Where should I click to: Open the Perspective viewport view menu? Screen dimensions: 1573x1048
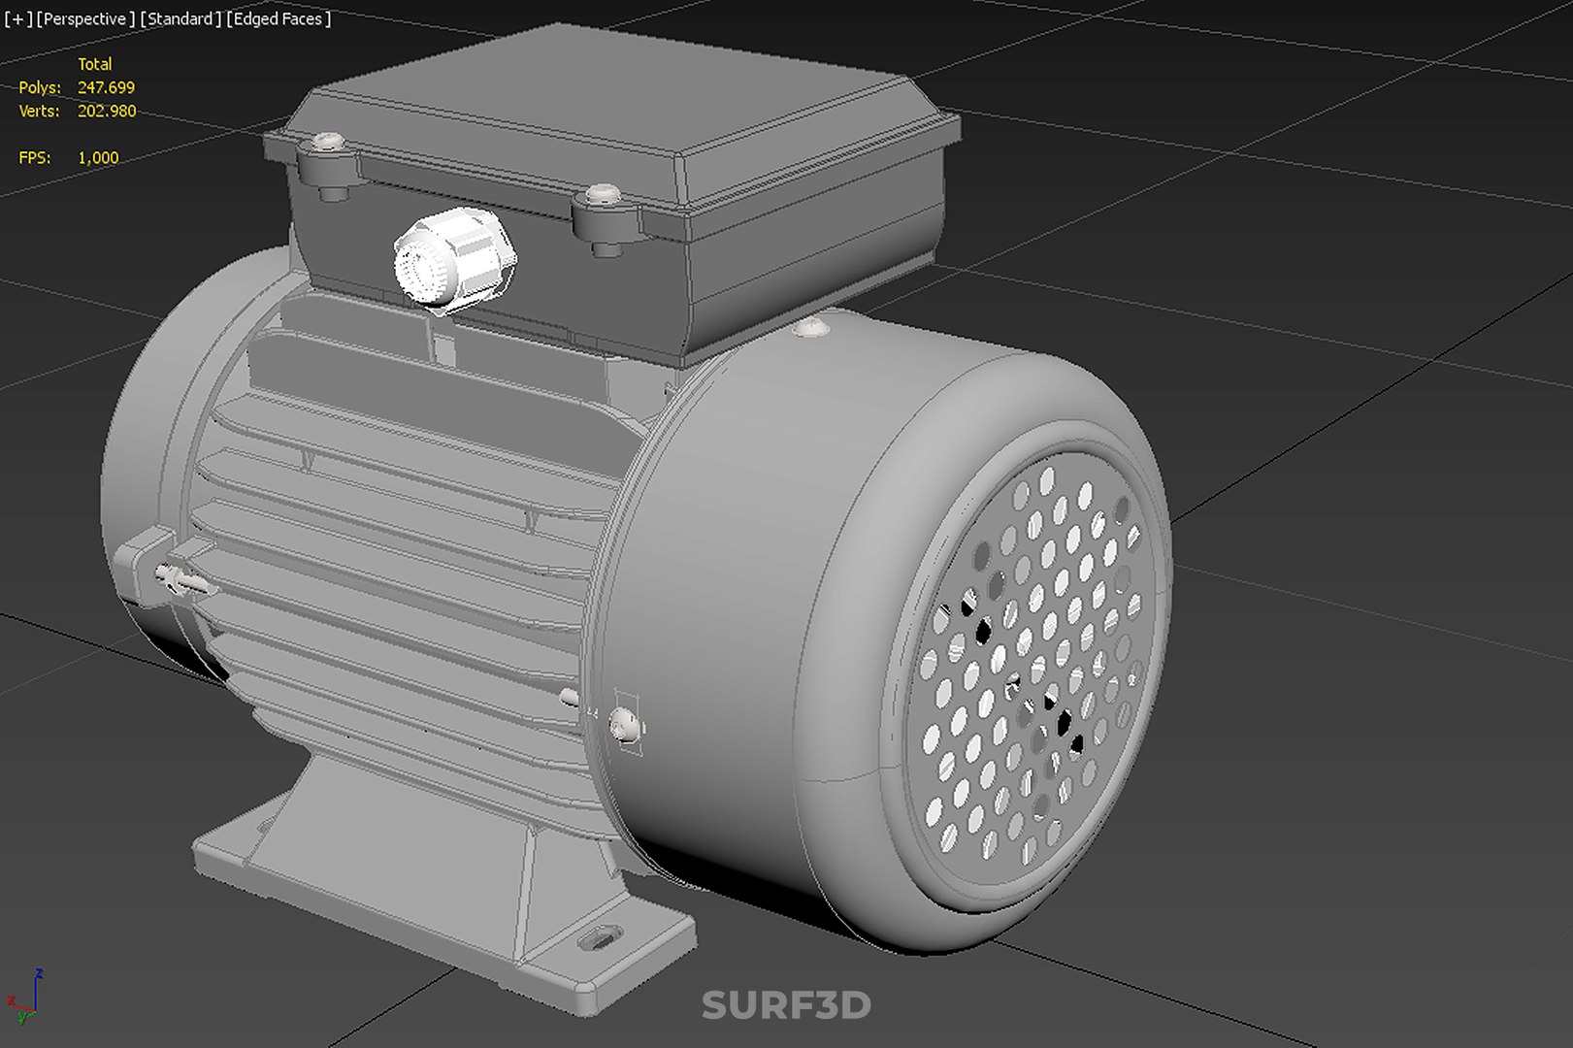click(85, 18)
